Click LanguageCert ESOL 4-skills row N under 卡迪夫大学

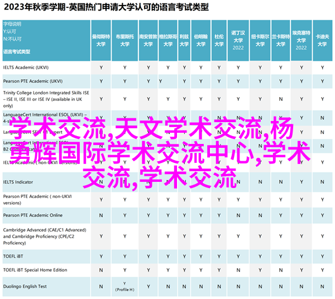coord(322,118)
